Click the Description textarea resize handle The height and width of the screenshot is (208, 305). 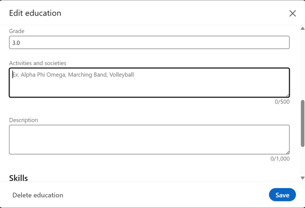288,152
